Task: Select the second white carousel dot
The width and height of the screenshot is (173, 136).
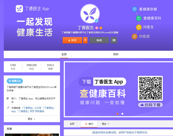Action: coord(122,114)
